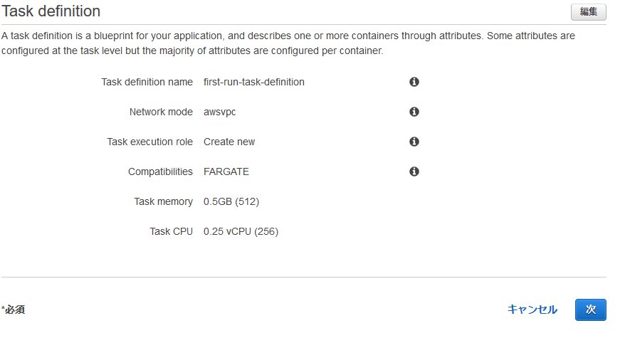Click info icon beside Task definition name
This screenshot has width=625, height=338.
tap(414, 82)
